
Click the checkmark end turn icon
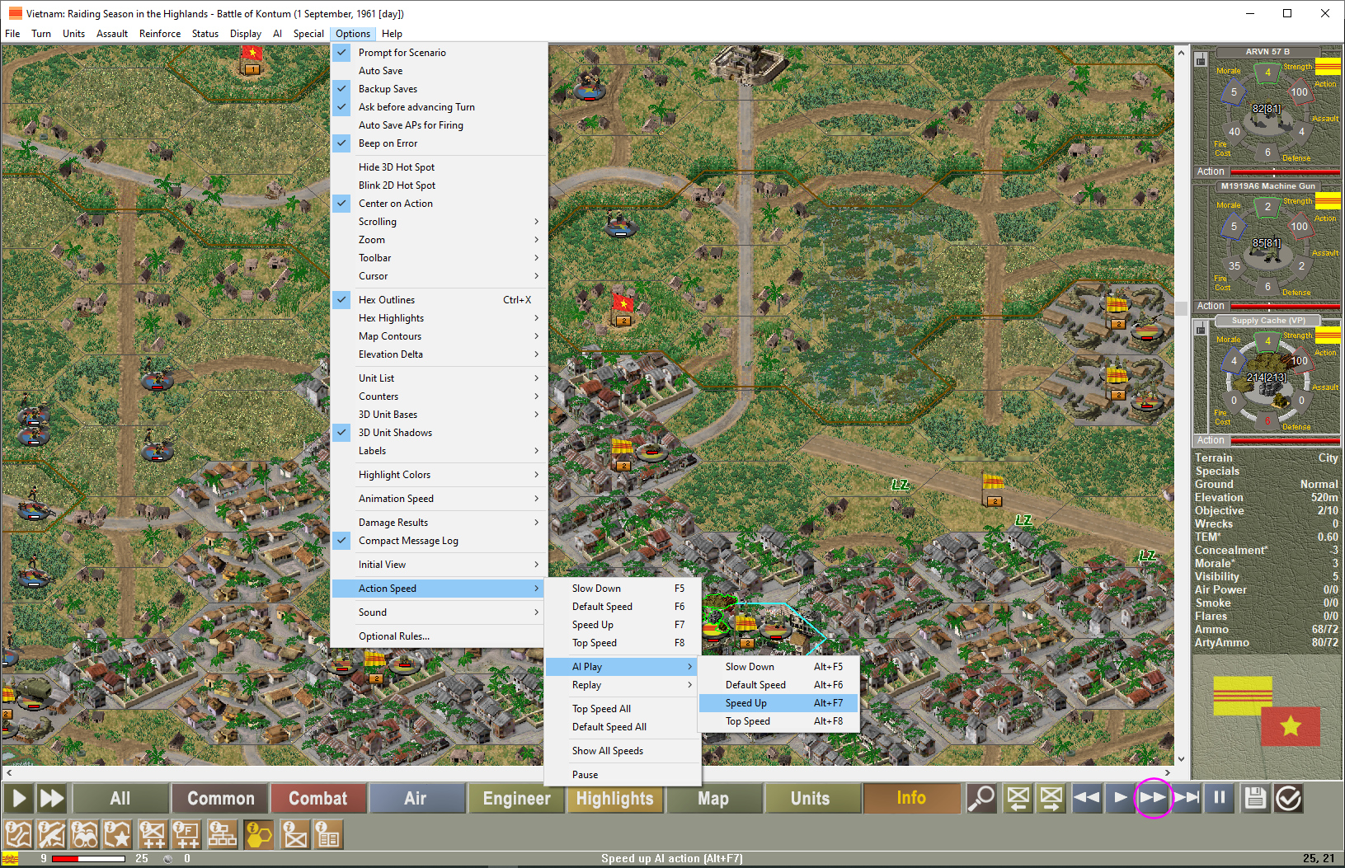click(1288, 798)
